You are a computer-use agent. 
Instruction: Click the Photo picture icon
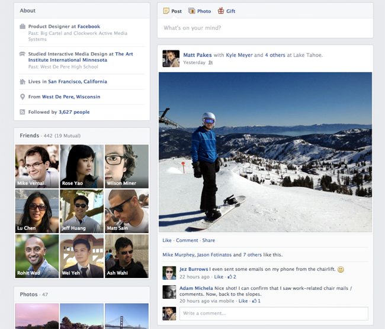191,11
